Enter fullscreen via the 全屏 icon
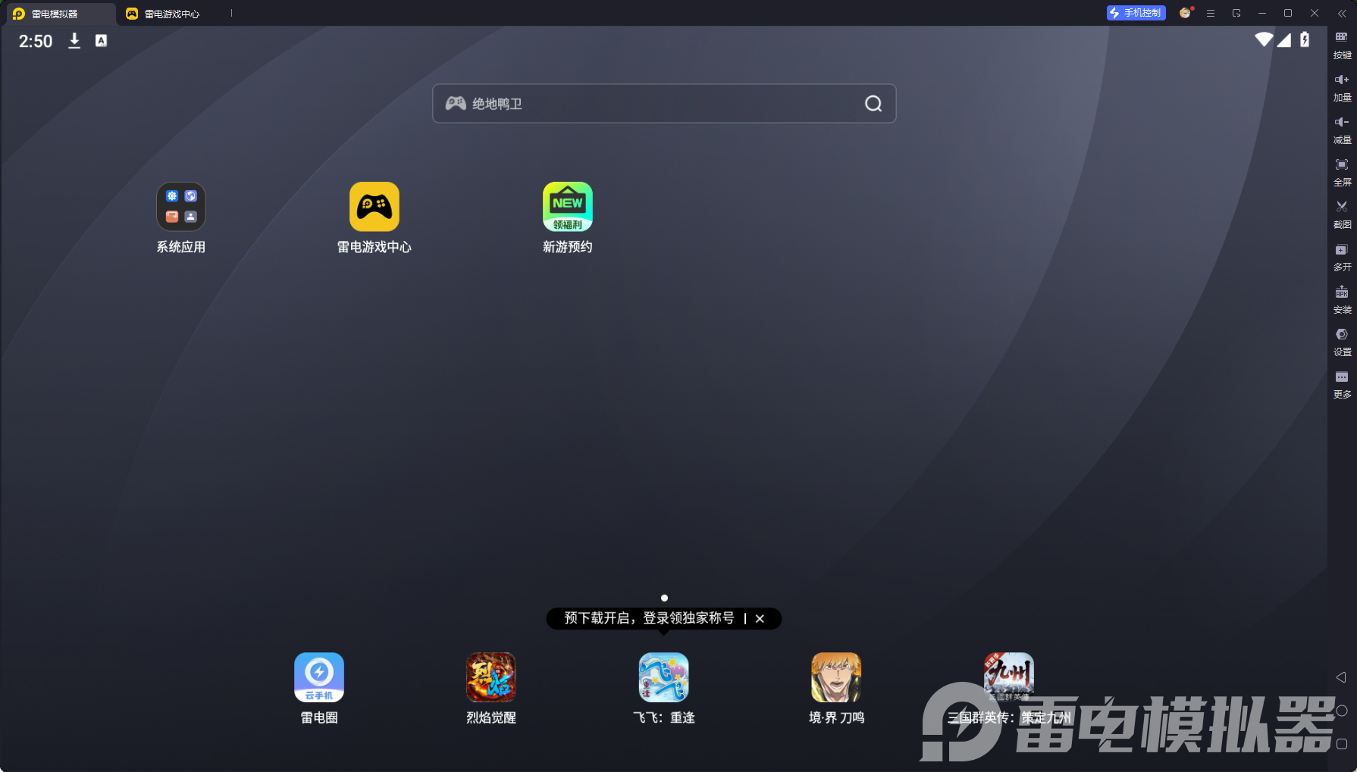 (x=1342, y=173)
